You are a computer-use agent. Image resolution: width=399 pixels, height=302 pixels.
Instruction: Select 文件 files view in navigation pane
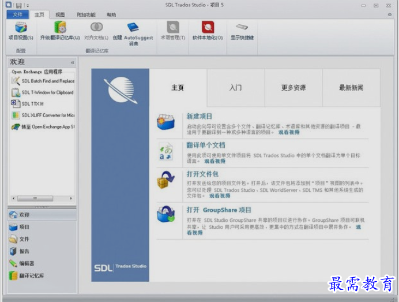[42, 239]
